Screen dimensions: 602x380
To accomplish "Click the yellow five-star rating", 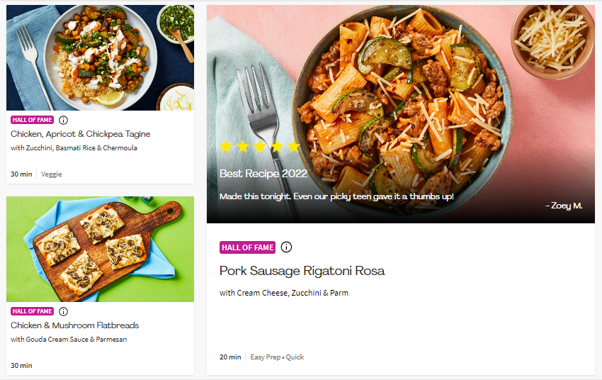I will (x=260, y=146).
